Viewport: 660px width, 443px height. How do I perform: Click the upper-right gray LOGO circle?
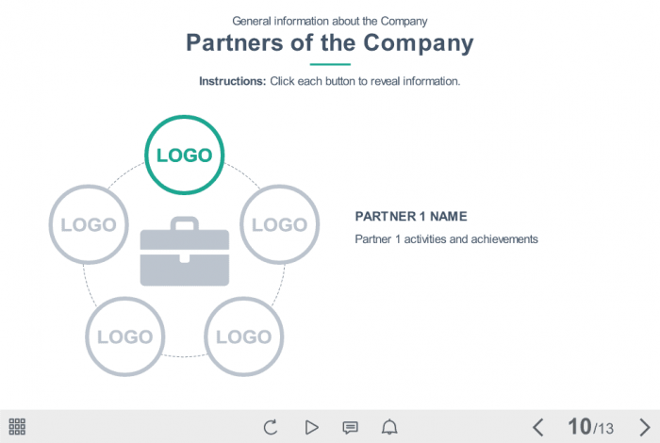click(x=280, y=224)
